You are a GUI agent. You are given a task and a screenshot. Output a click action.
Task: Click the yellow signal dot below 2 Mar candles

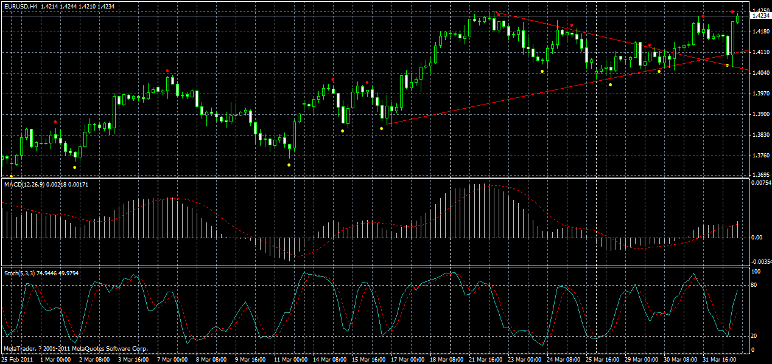(x=74, y=166)
